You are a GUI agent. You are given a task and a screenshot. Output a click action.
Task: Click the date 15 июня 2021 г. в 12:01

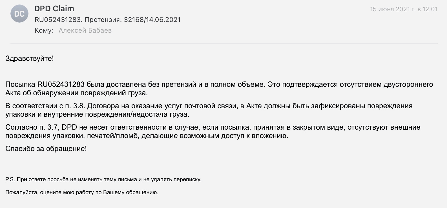coord(404,9)
